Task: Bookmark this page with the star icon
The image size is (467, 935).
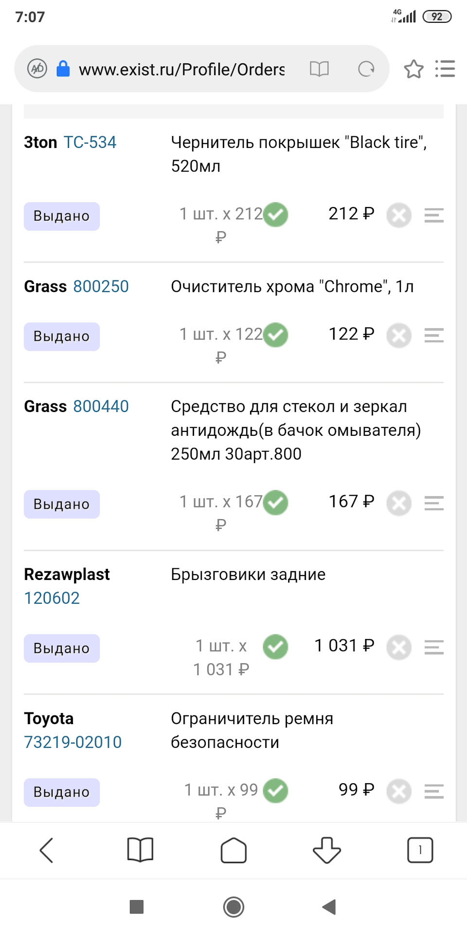Action: (x=413, y=69)
